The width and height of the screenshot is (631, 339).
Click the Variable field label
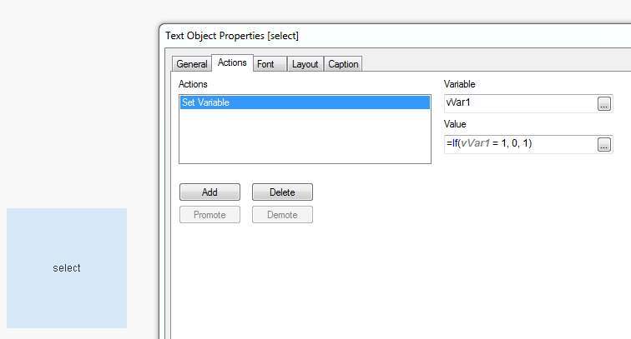460,84
